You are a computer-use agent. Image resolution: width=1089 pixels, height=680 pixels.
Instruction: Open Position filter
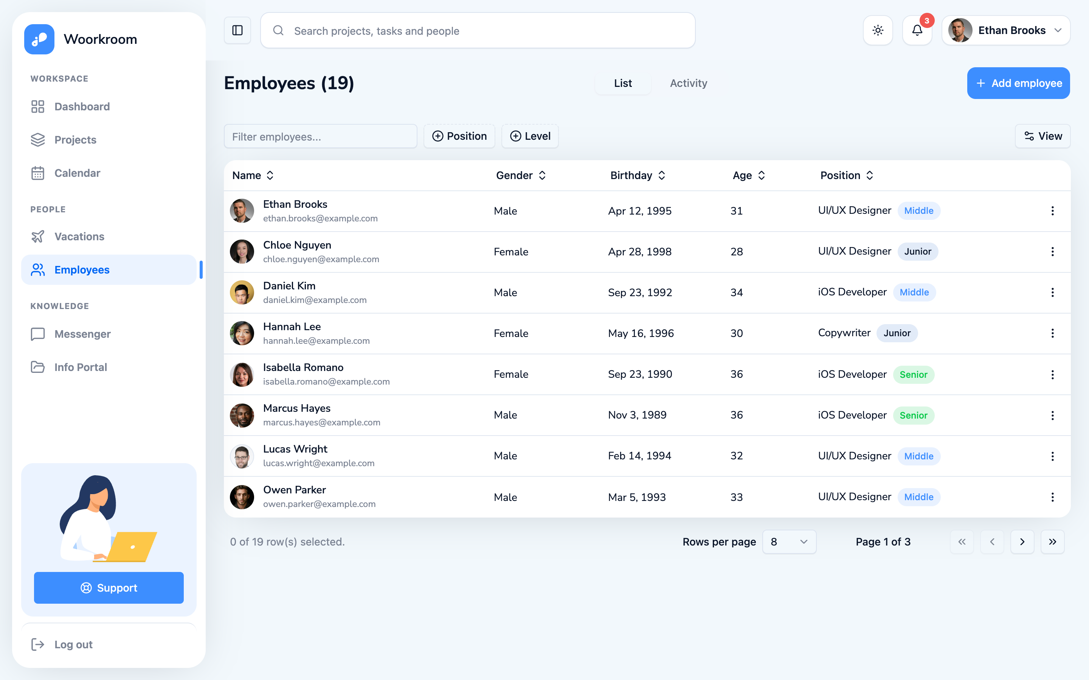coord(459,136)
